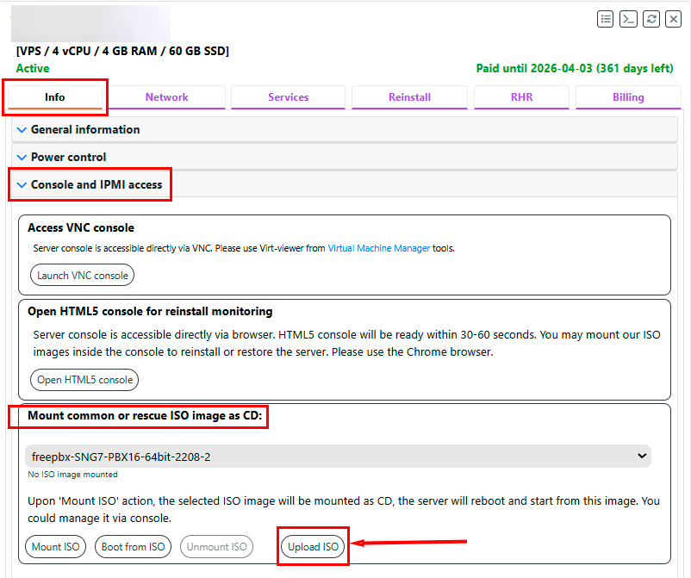Click the Launch VNC console button

83,276
